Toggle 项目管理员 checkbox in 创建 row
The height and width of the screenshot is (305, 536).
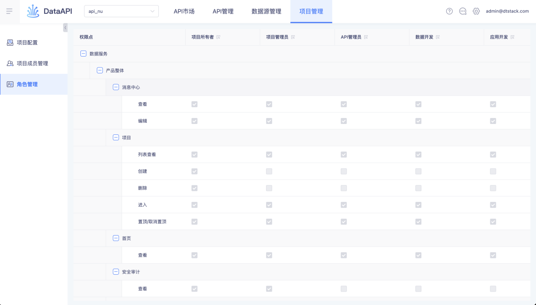tap(269, 171)
